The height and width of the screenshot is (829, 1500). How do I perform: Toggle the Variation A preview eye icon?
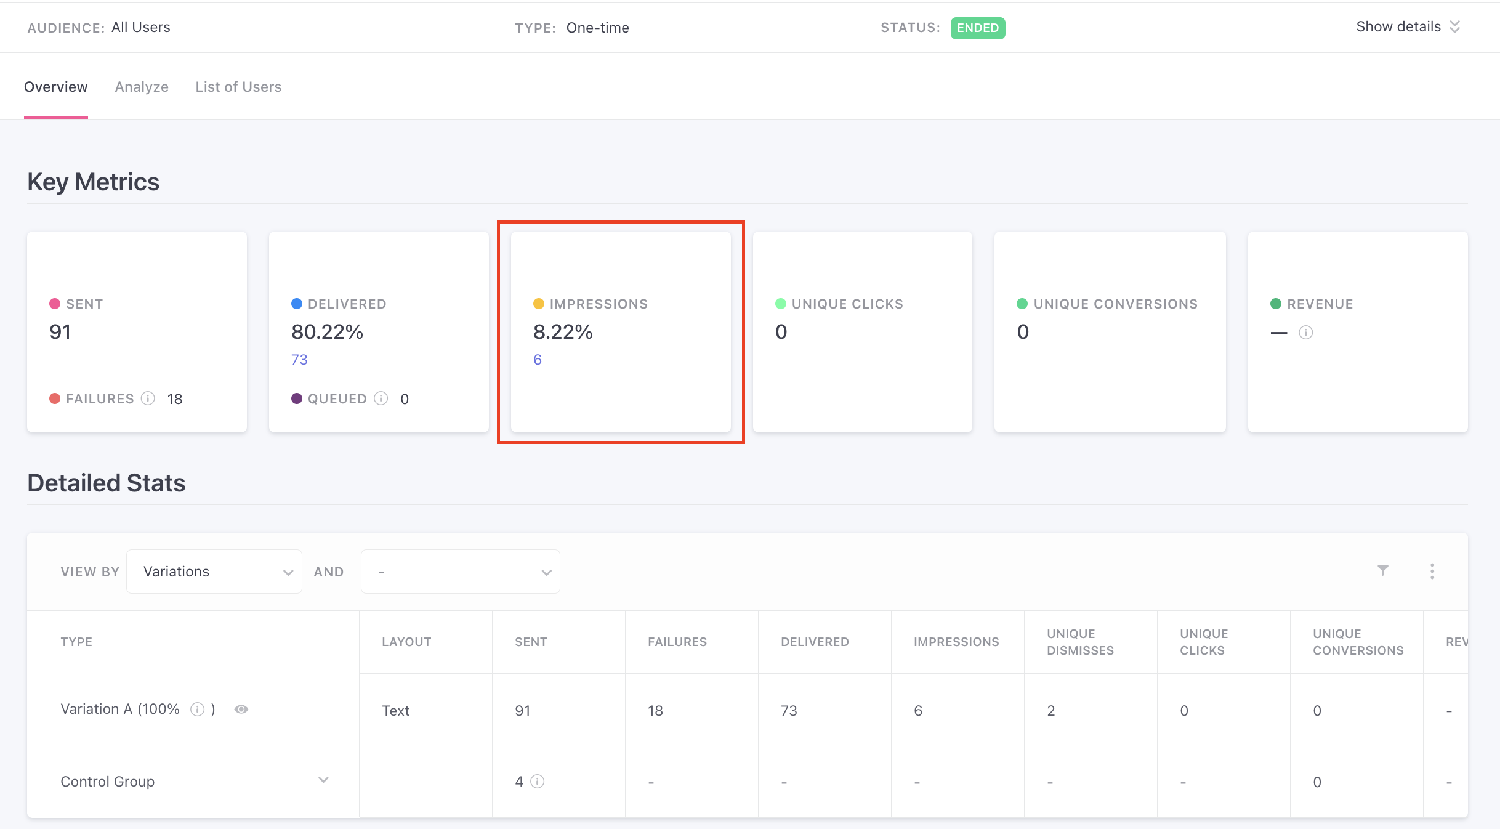241,710
